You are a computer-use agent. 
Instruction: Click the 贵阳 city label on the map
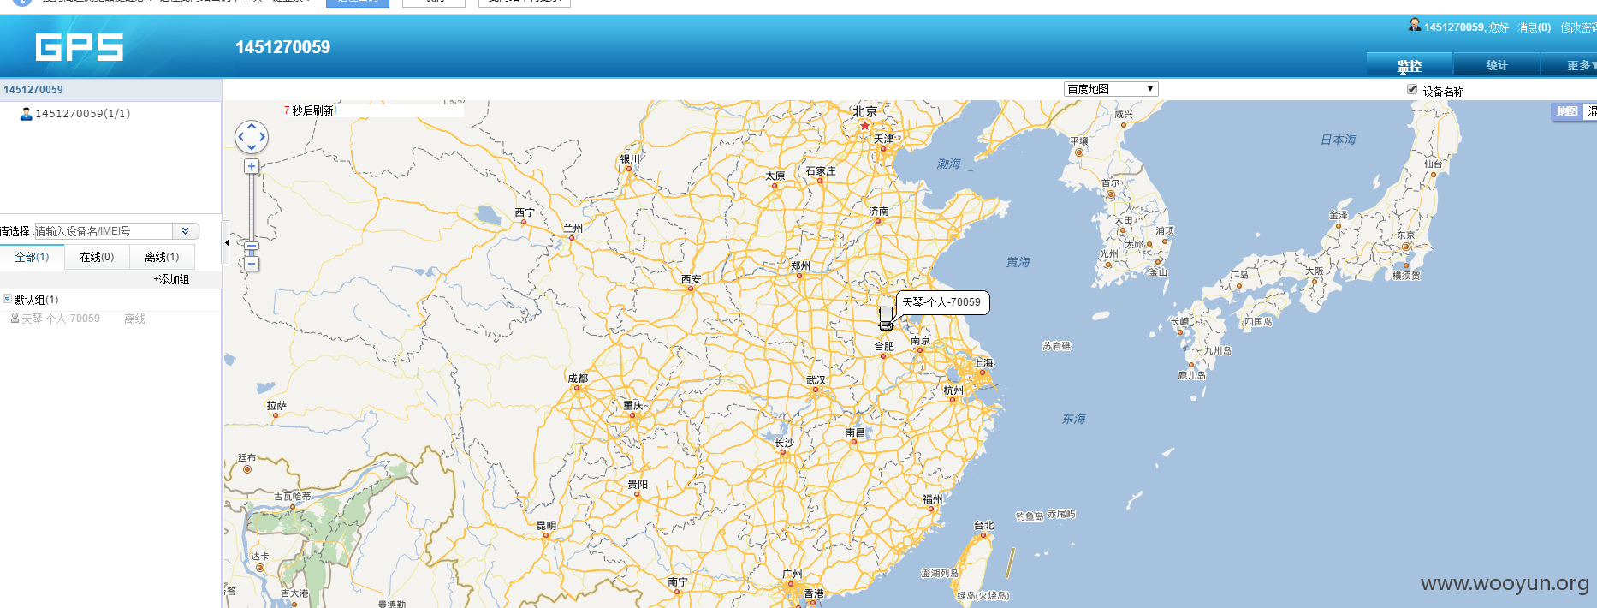click(638, 484)
